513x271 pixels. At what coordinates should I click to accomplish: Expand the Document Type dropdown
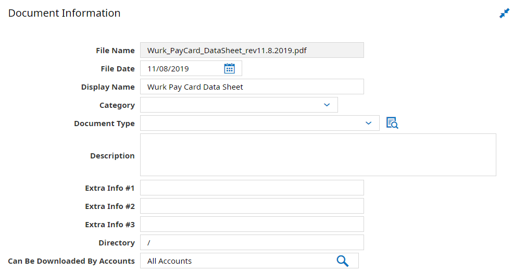tap(368, 124)
